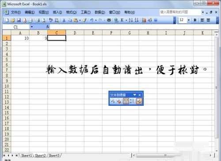The width and height of the screenshot is (221, 161).
Task: Toggle the By Rows speech option
Action: pos(126,101)
